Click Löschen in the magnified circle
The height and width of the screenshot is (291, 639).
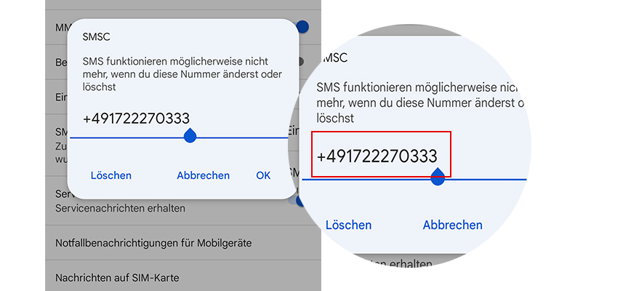[x=348, y=225]
